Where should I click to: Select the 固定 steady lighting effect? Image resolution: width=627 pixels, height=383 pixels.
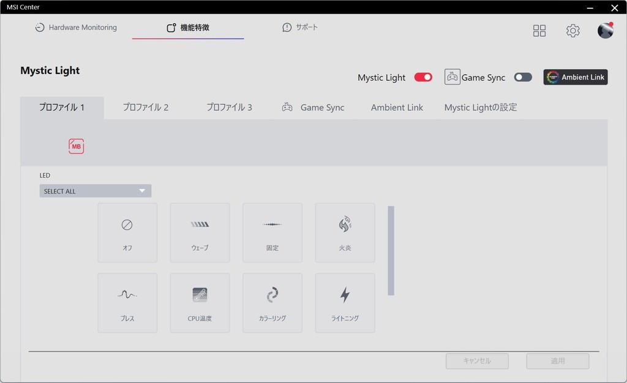click(x=272, y=232)
